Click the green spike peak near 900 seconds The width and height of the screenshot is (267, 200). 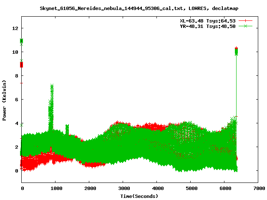(52, 86)
